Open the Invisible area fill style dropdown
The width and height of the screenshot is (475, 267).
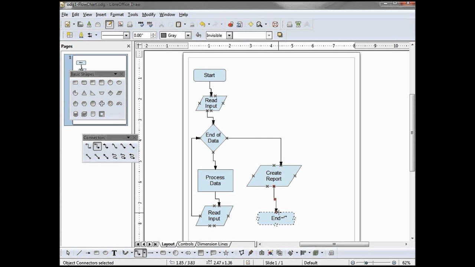tap(229, 36)
